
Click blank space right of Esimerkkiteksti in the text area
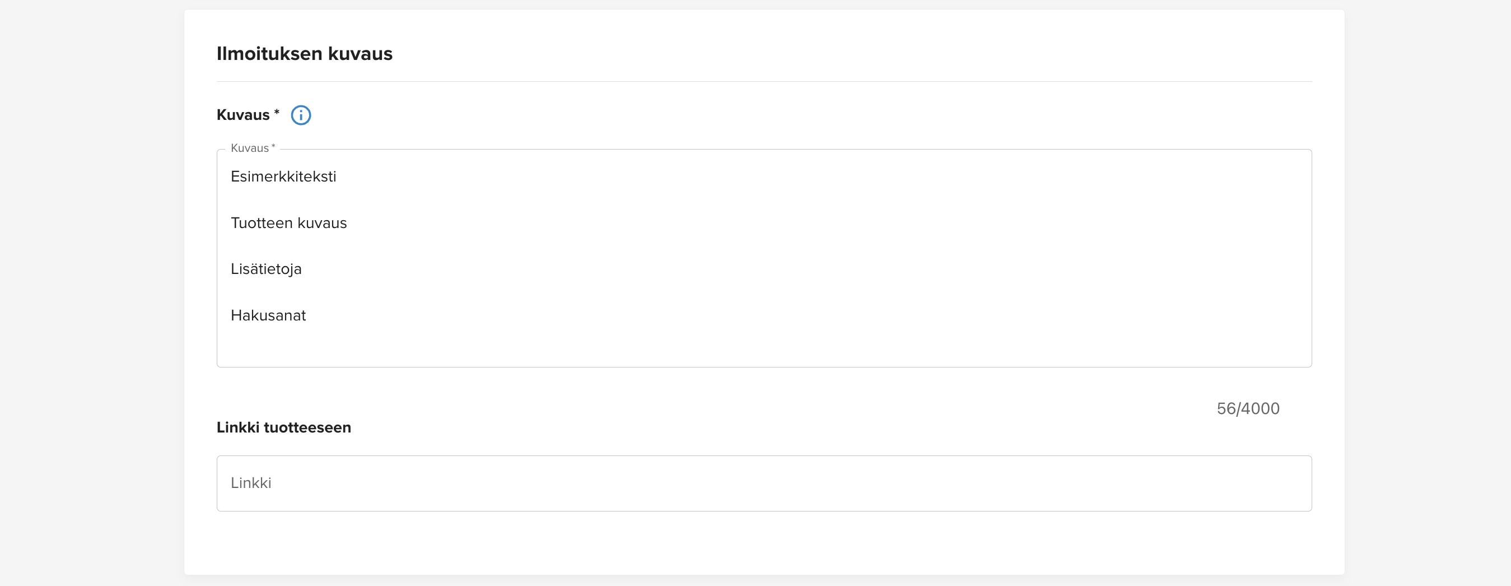click(821, 176)
